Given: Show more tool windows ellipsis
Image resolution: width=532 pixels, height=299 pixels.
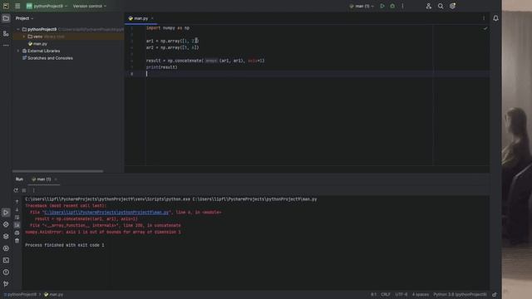Looking at the screenshot, I should (6, 45).
